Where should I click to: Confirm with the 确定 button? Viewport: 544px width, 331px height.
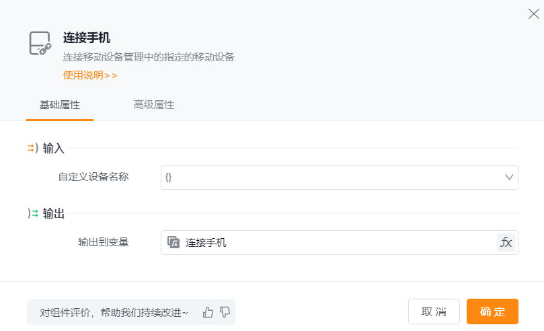click(492, 311)
